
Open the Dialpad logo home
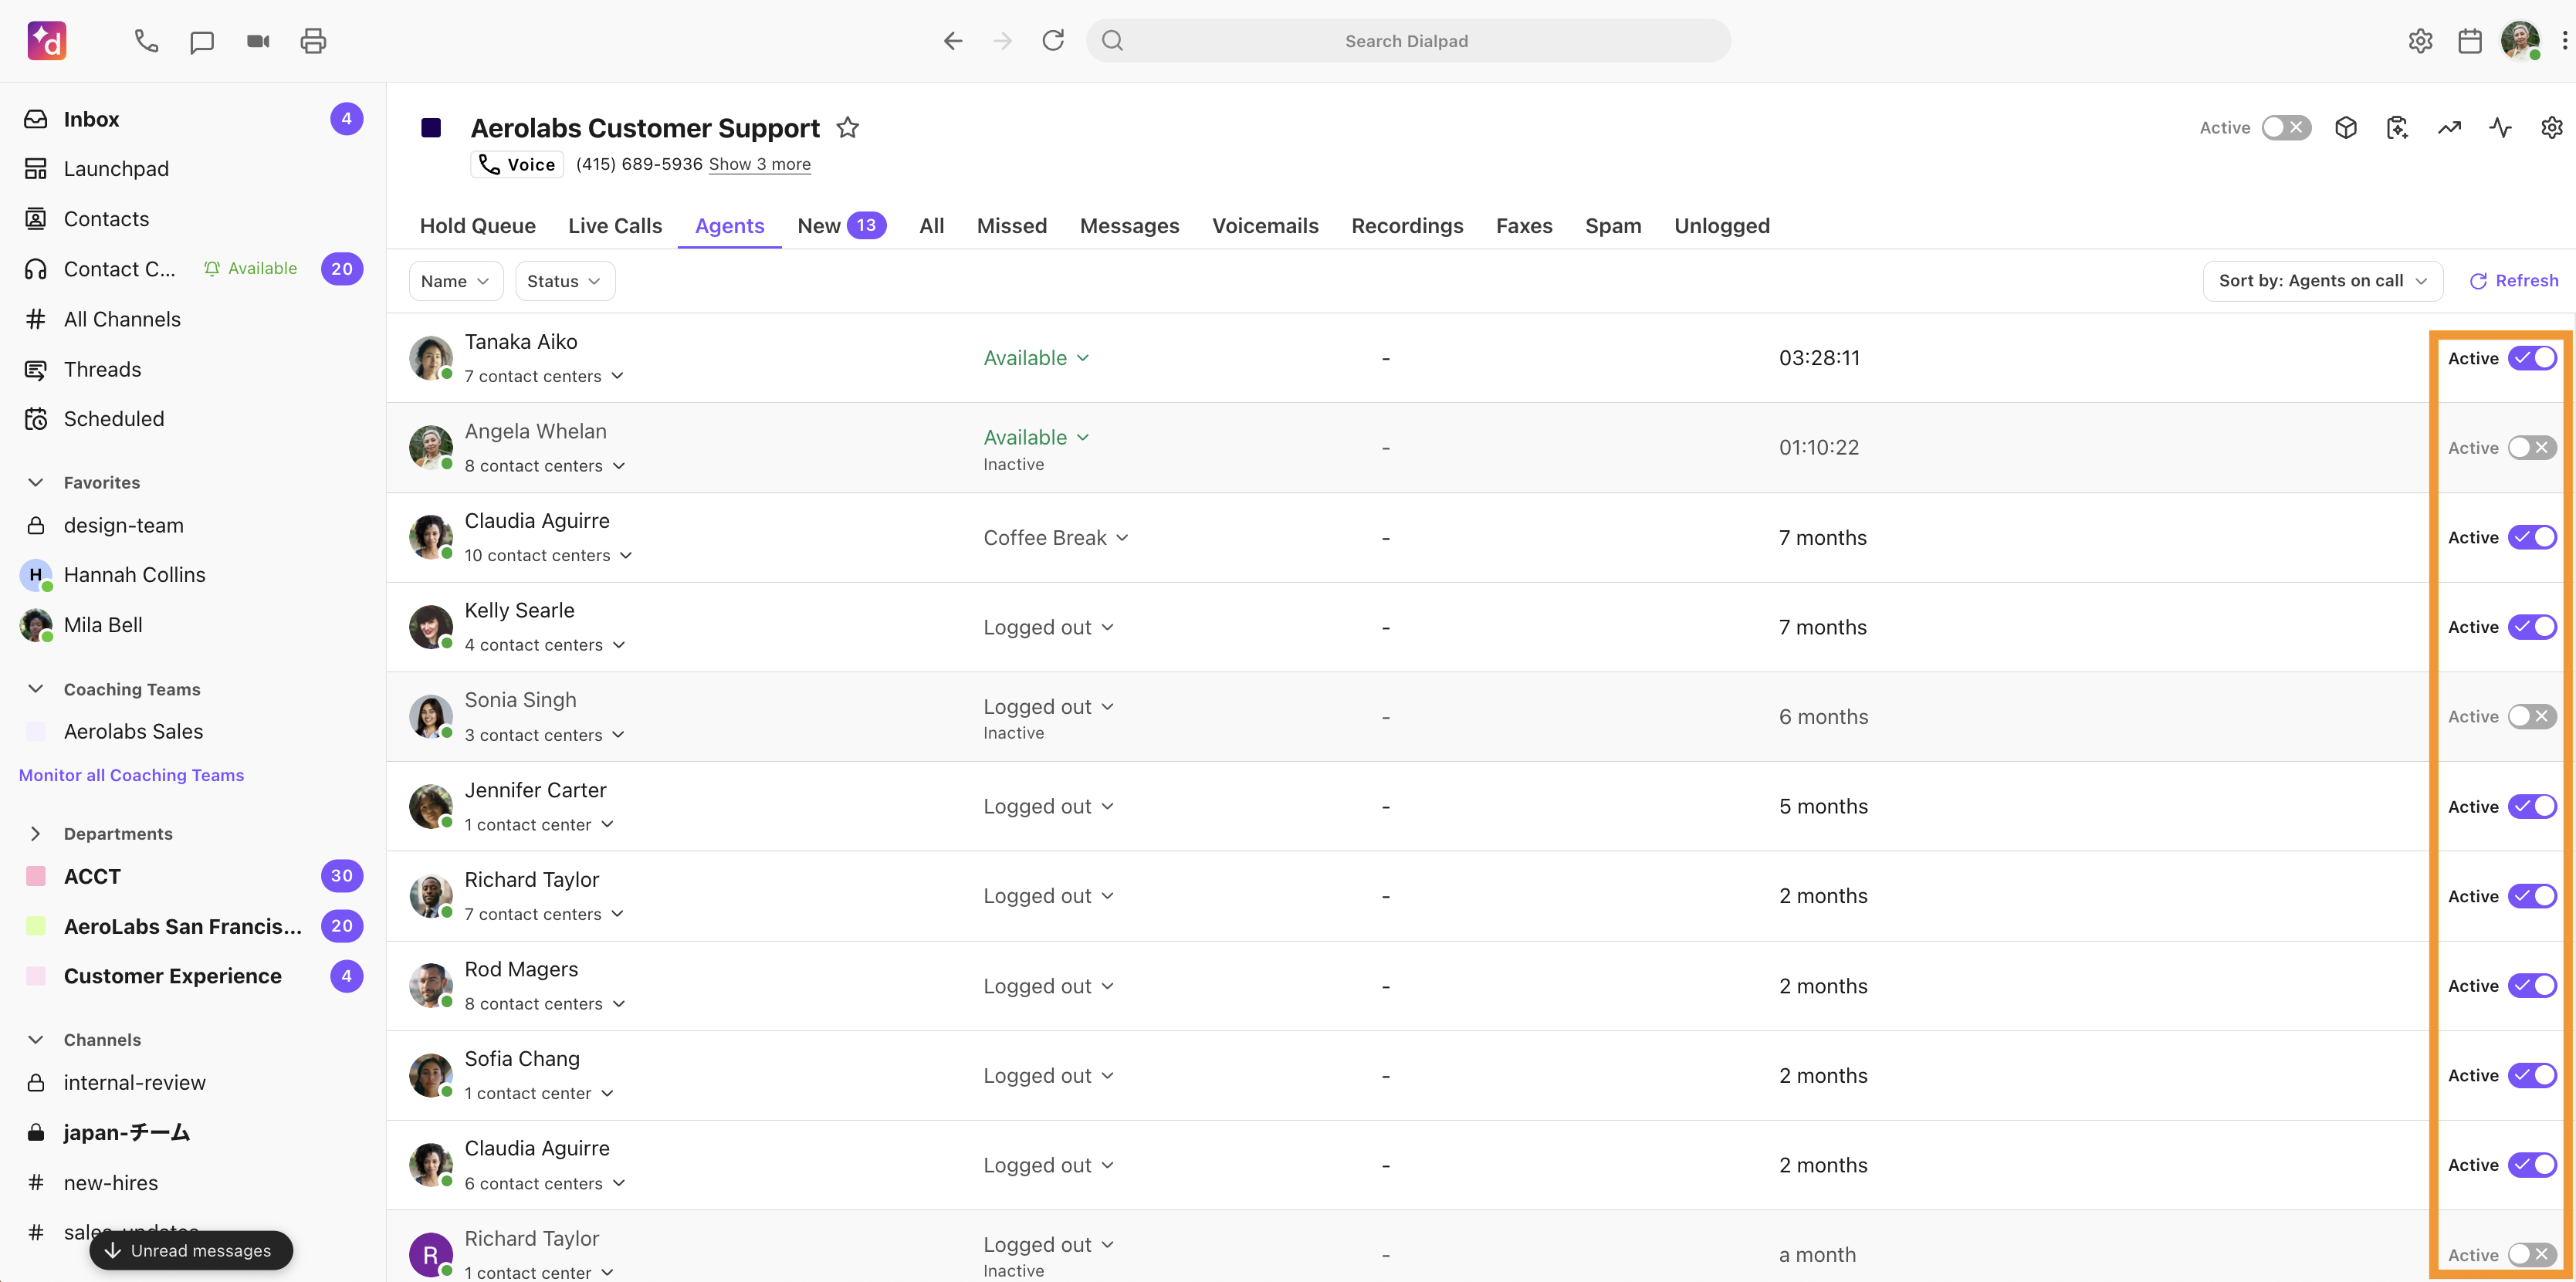point(47,41)
